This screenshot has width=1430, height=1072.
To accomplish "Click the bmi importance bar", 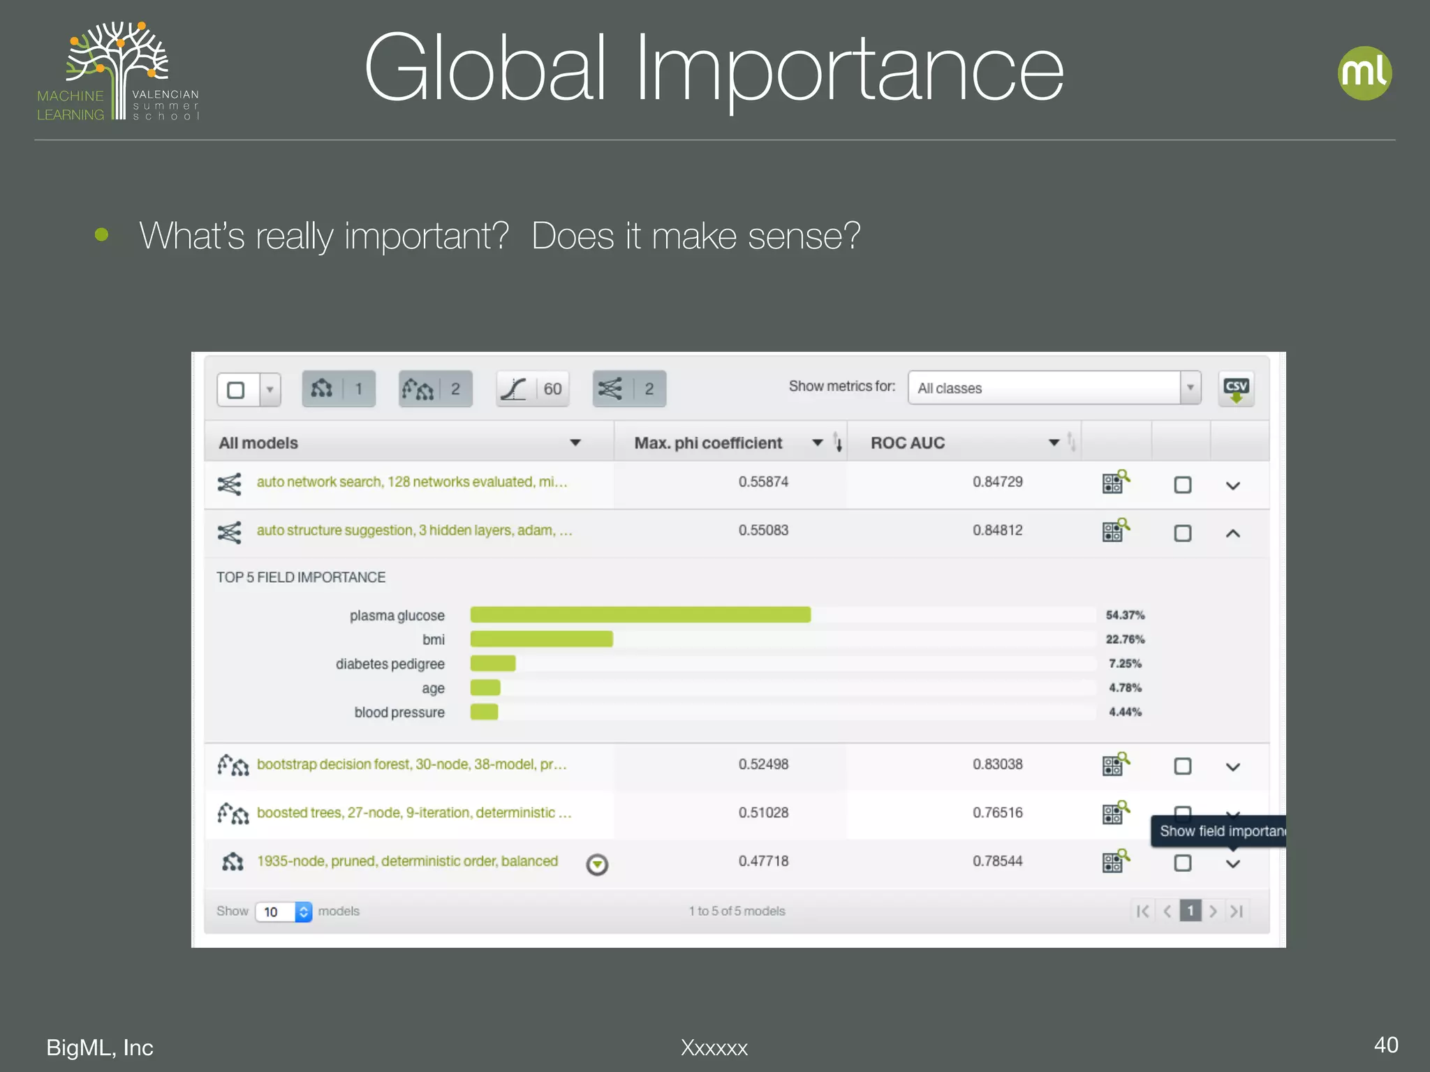I will [542, 639].
